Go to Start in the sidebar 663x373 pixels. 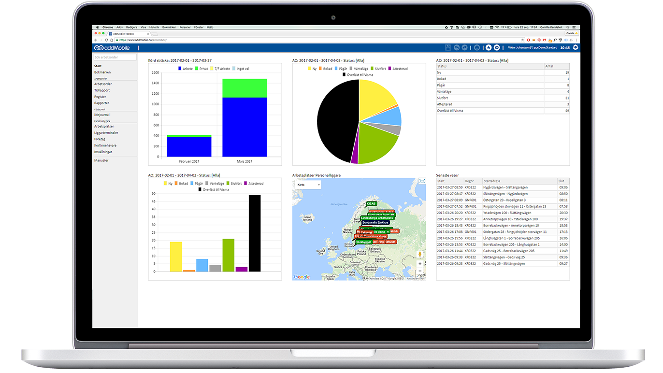pos(98,66)
